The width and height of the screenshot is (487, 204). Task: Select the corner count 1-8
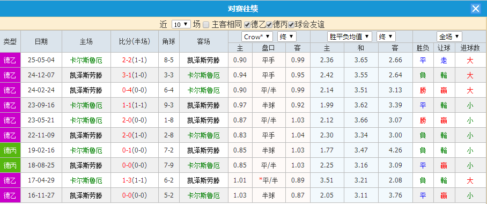click(x=168, y=120)
